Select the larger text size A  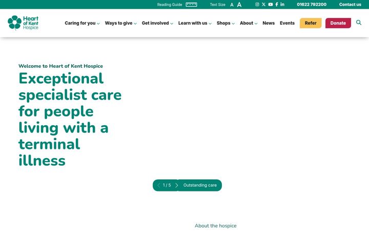(x=239, y=5)
